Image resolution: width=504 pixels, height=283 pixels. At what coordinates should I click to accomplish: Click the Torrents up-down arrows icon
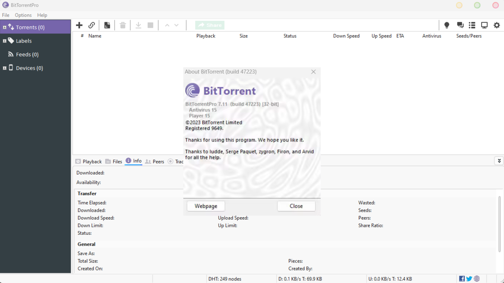click(x=11, y=27)
